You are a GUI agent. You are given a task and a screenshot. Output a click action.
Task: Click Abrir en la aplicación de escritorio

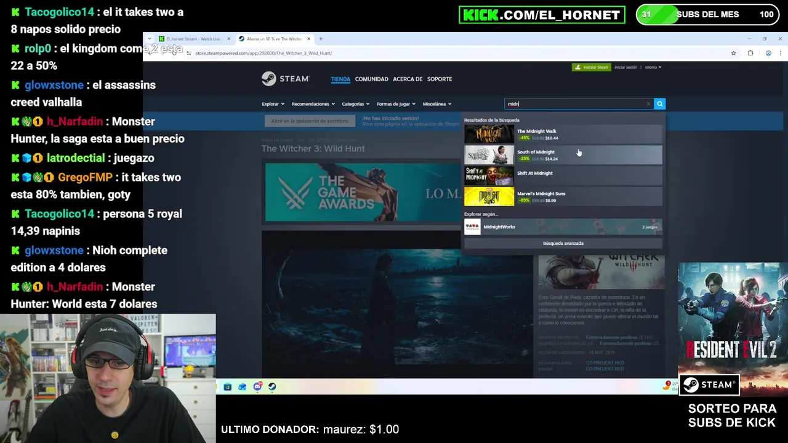310,121
